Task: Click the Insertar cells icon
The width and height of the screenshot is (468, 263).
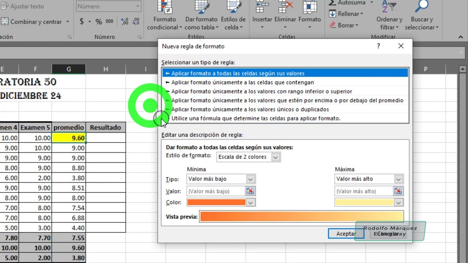Action: click(262, 7)
